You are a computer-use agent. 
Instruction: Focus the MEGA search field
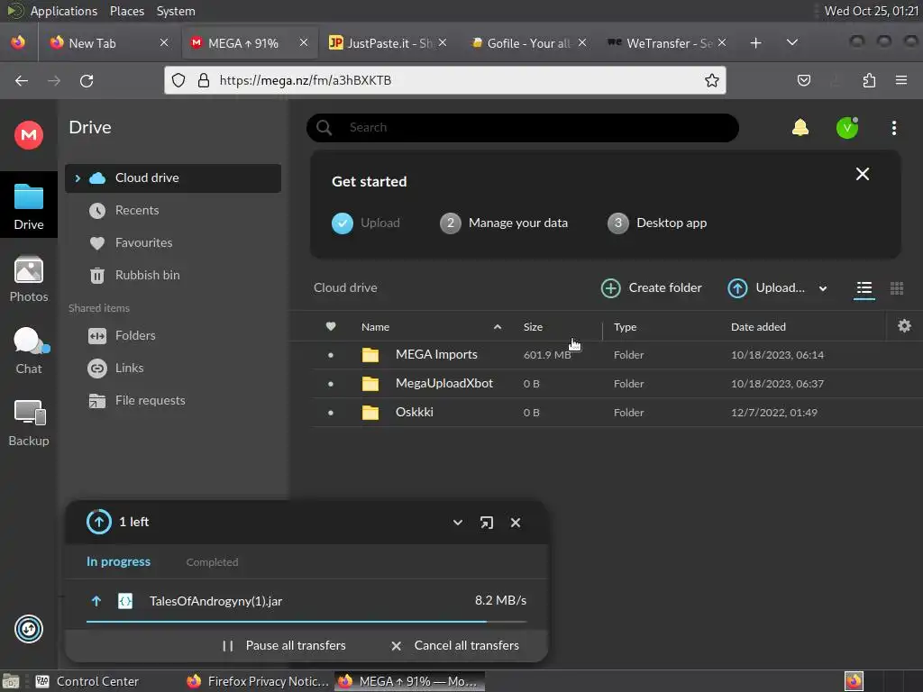click(x=522, y=128)
